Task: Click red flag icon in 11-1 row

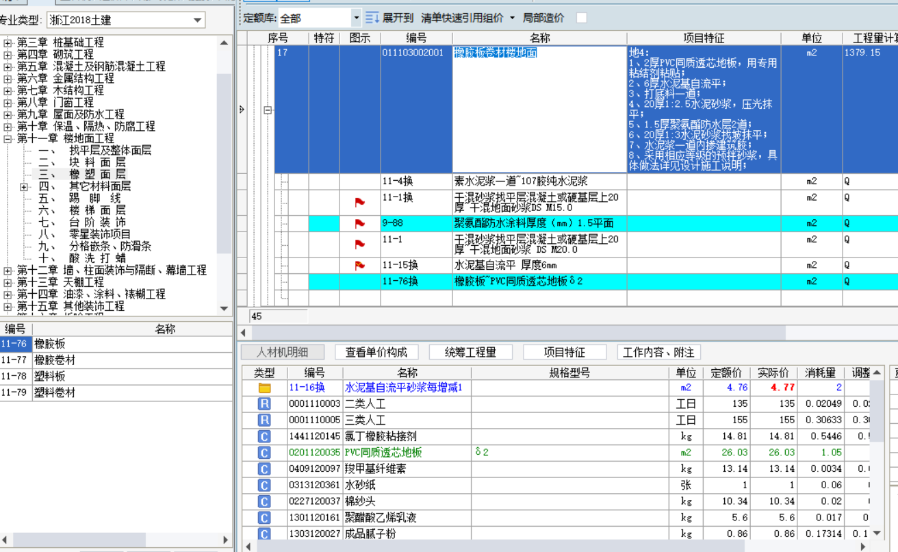Action: click(360, 244)
